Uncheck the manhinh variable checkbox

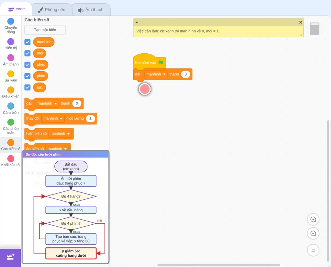tap(27, 42)
